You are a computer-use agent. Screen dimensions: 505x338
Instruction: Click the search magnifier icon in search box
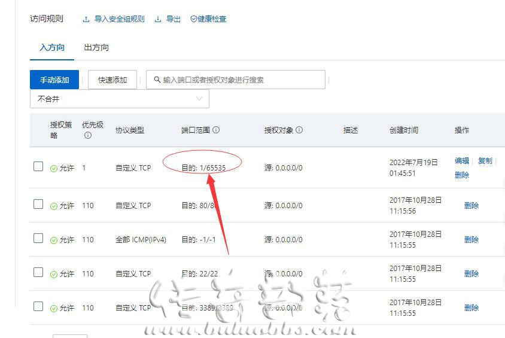pos(157,80)
